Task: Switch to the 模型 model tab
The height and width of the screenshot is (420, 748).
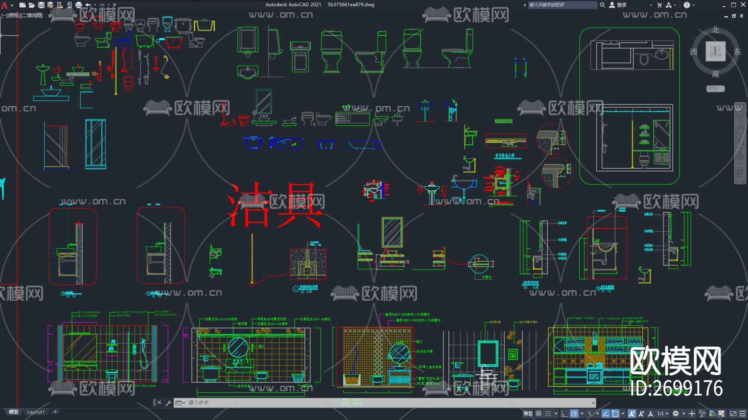Action: [x=14, y=412]
